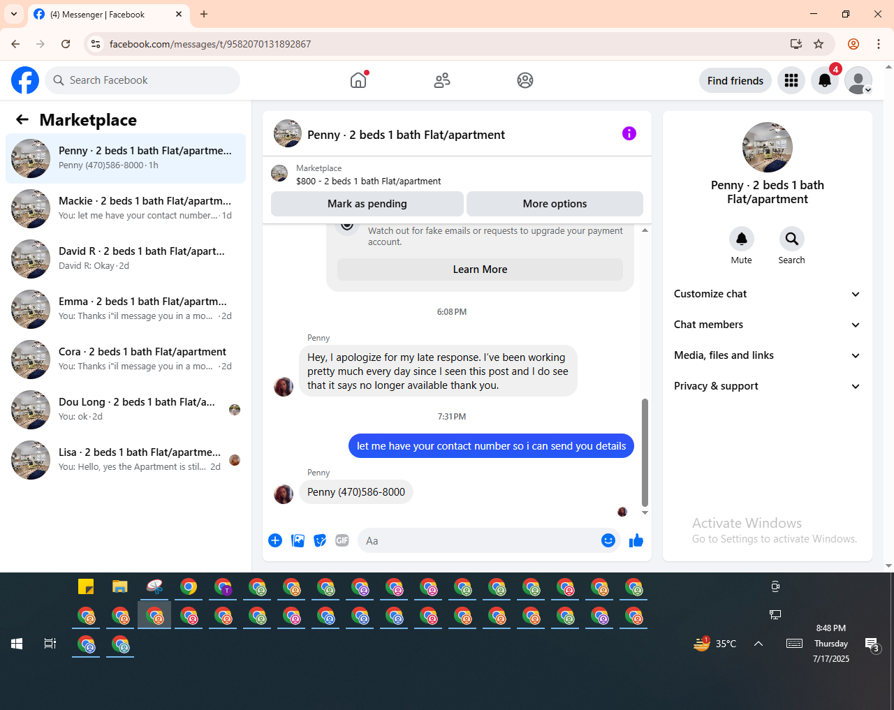Open the Mackie conversation
Image resolution: width=894 pixels, height=710 pixels.
pyautogui.click(x=126, y=209)
